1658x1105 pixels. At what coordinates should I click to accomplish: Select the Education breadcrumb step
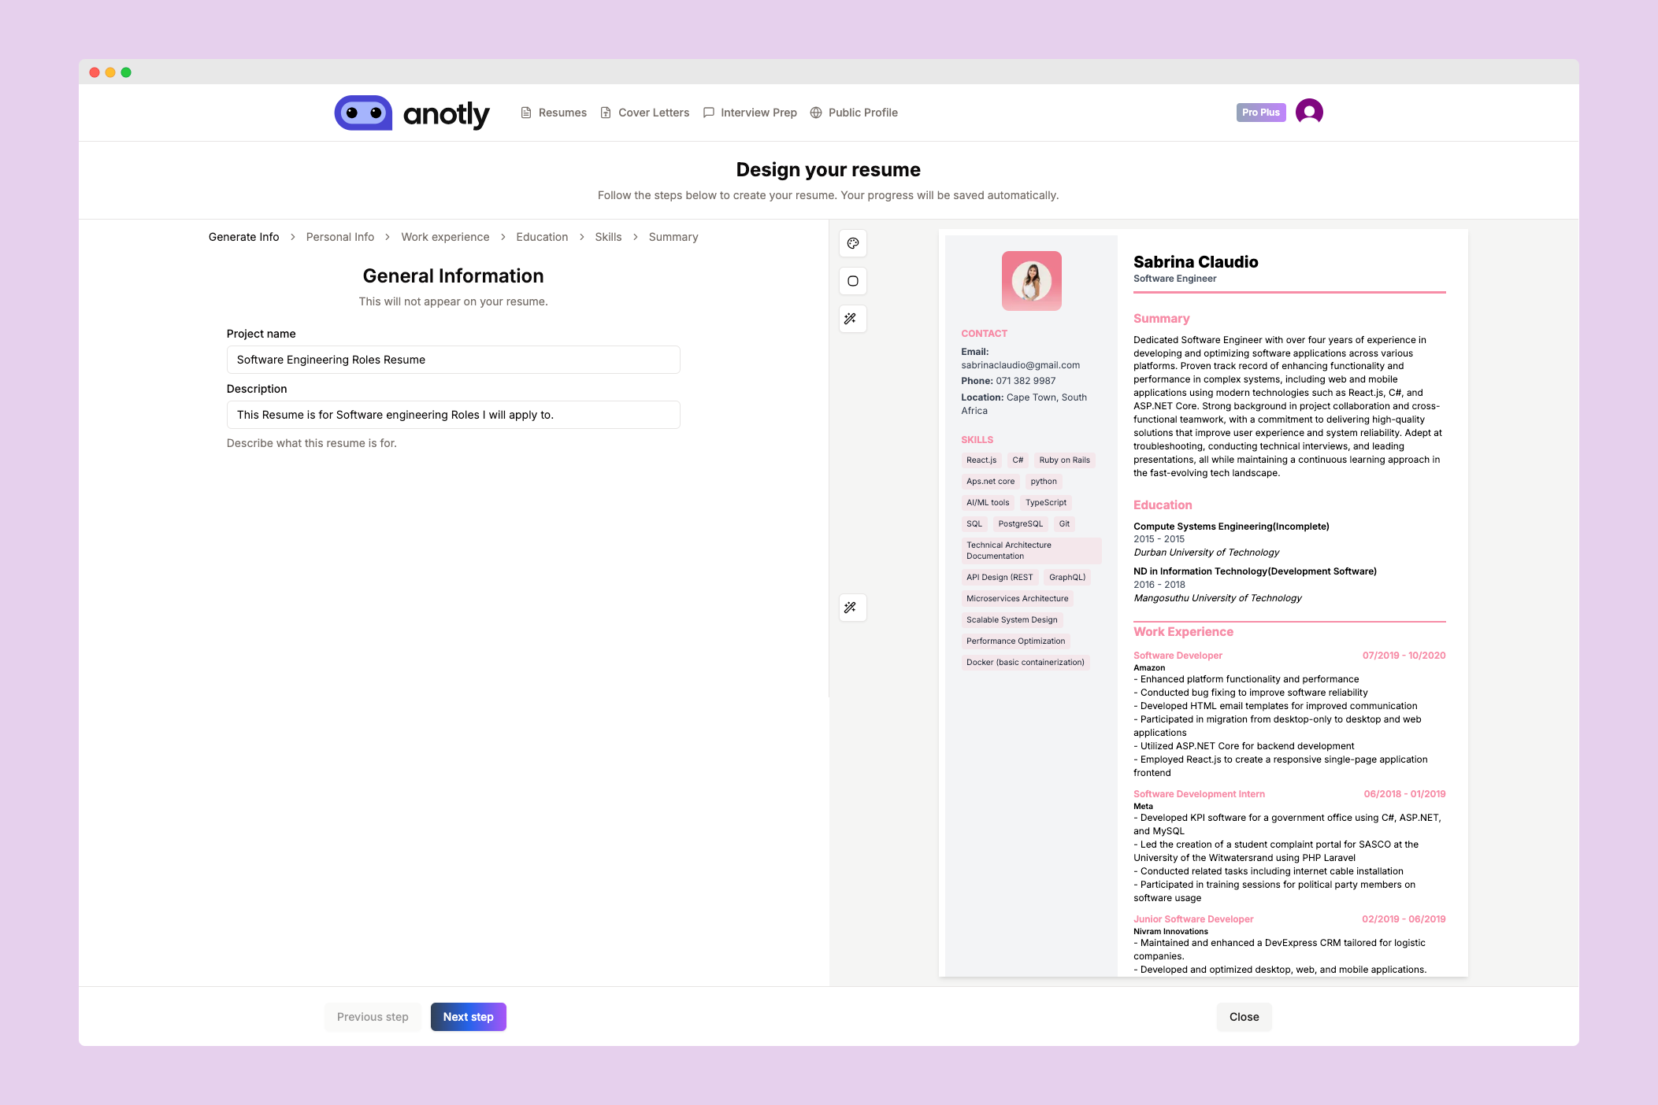(x=541, y=237)
